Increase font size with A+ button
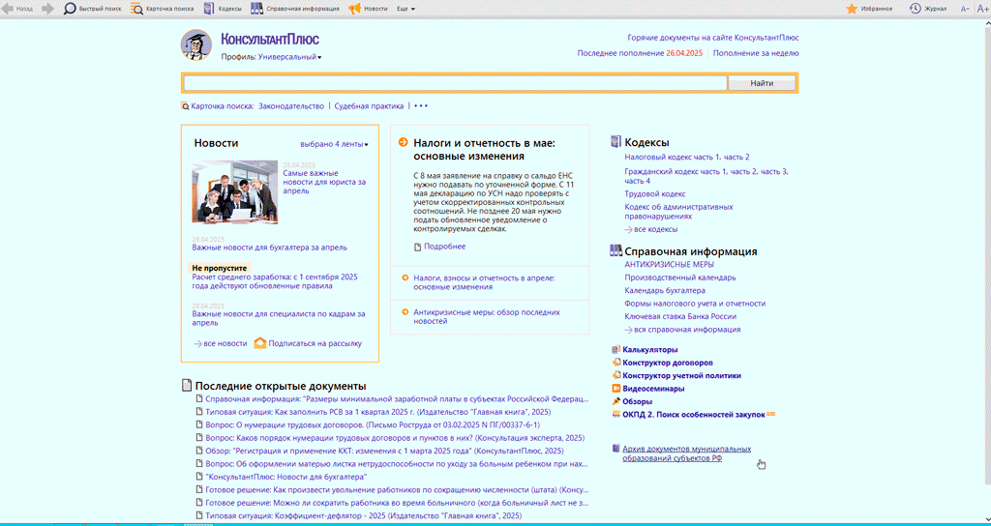 coord(981,9)
